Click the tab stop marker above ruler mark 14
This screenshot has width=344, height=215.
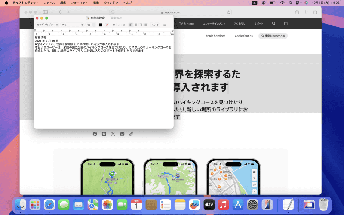tap(130, 31)
